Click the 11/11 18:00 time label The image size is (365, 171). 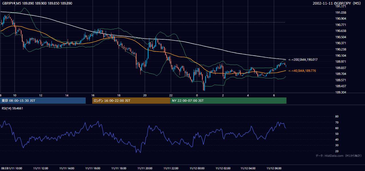[x=119, y=168]
